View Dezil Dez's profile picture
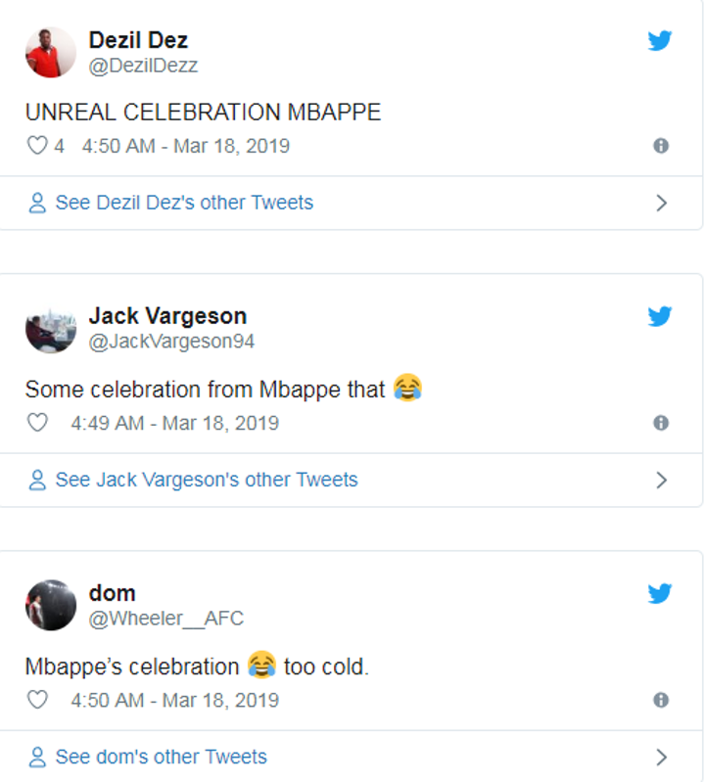 [x=51, y=52]
